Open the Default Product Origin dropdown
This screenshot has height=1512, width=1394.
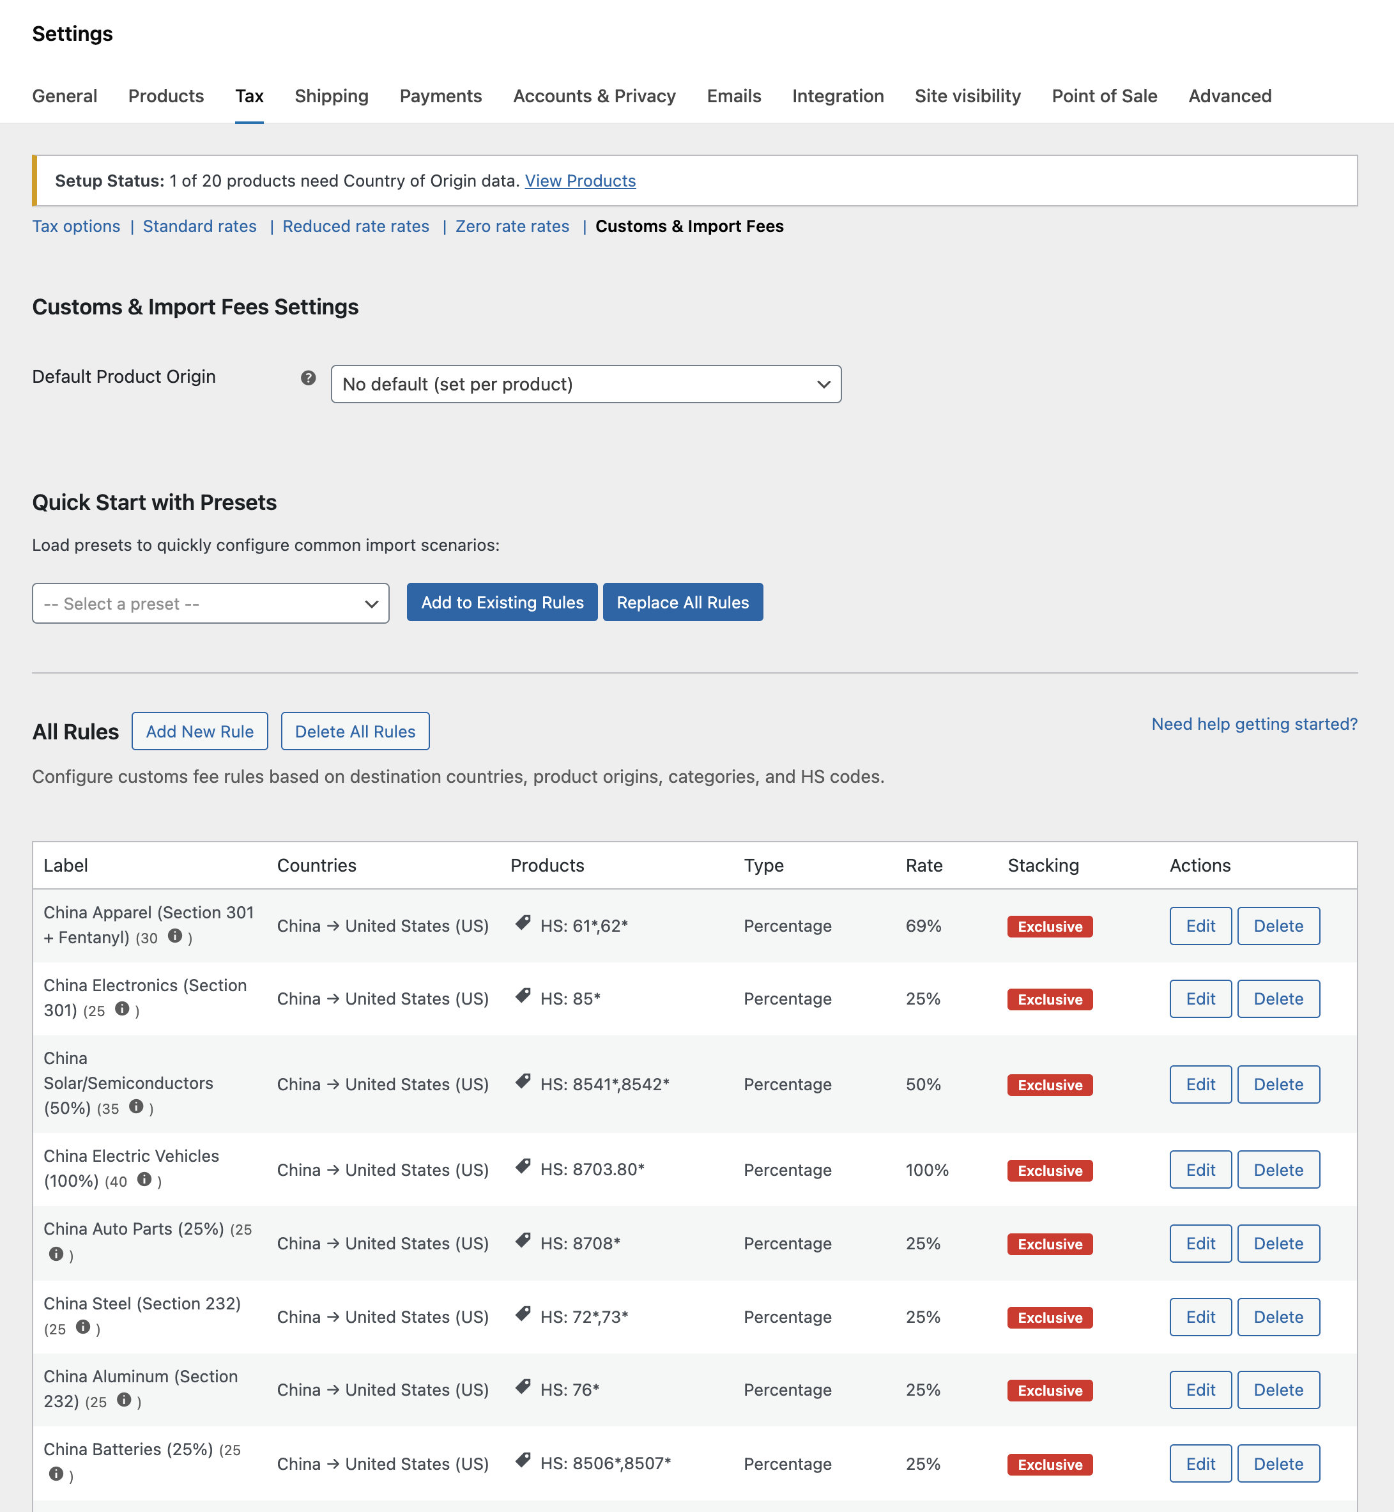585,385
